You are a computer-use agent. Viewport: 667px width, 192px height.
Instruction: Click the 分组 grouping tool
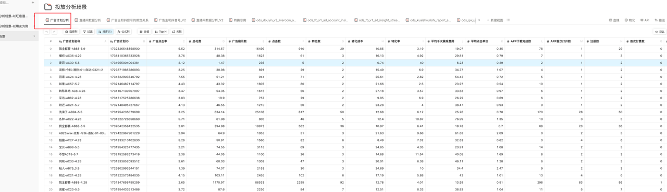(144, 32)
